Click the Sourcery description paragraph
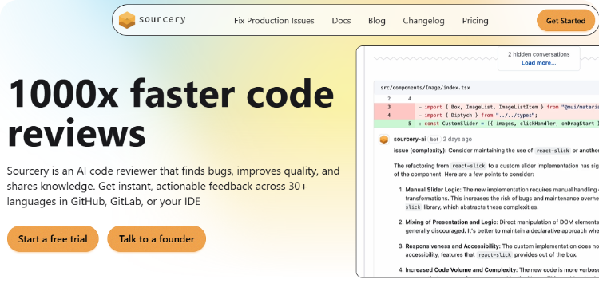The height and width of the screenshot is (299, 599). click(173, 186)
